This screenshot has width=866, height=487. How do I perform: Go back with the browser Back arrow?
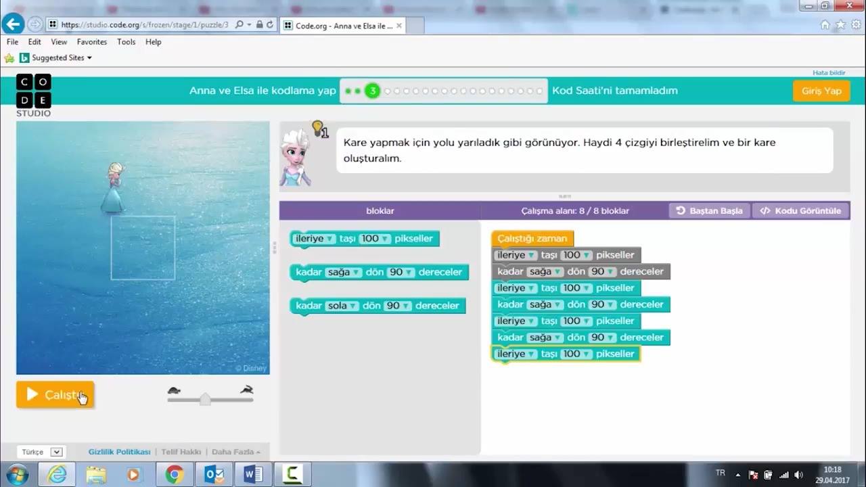(x=13, y=24)
